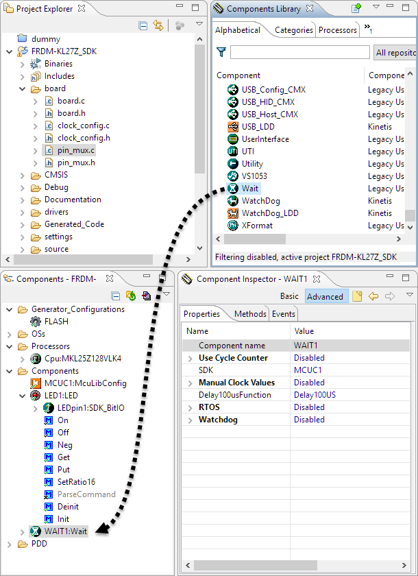The image size is (418, 576).
Task: Click the FLASH generator configuration
Action: (x=56, y=322)
